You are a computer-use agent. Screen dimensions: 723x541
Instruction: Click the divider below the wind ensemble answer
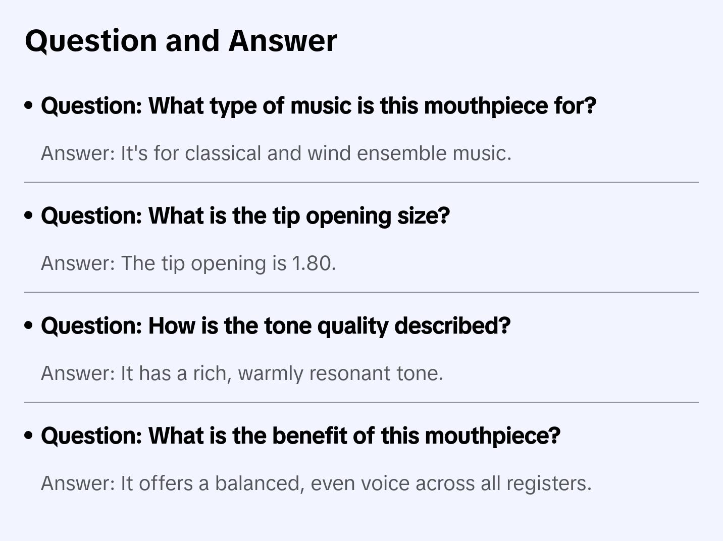pyautogui.click(x=362, y=182)
